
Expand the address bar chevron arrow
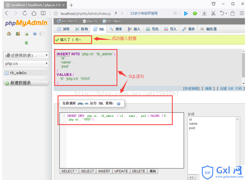pyautogui.click(x=122, y=14)
